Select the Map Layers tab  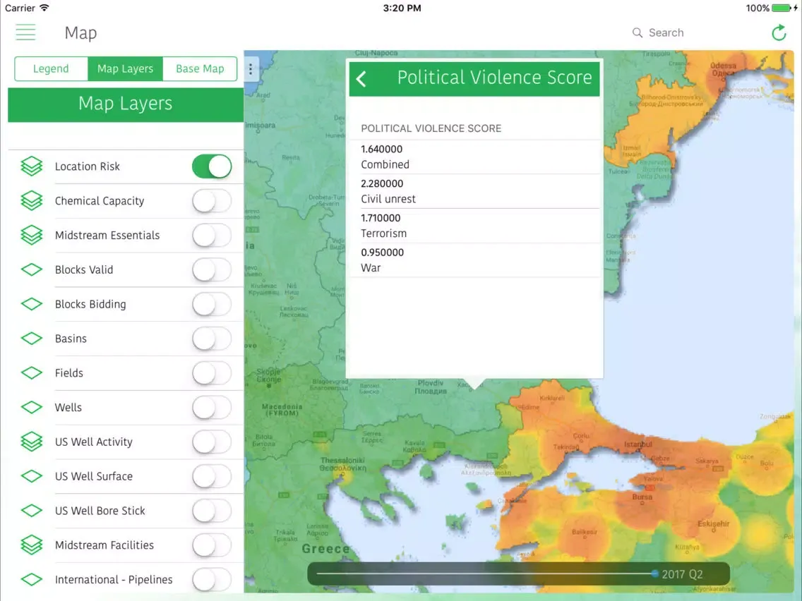[126, 68]
